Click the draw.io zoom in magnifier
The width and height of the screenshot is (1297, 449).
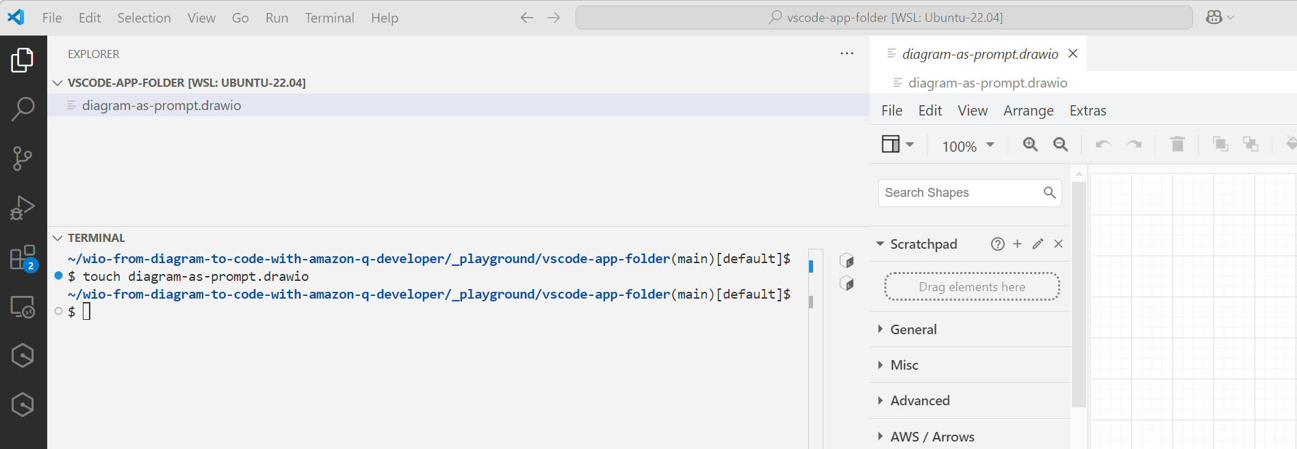click(1030, 144)
